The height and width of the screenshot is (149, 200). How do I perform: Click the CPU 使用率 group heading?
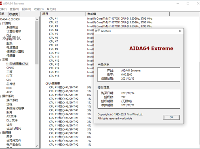pos(53,83)
